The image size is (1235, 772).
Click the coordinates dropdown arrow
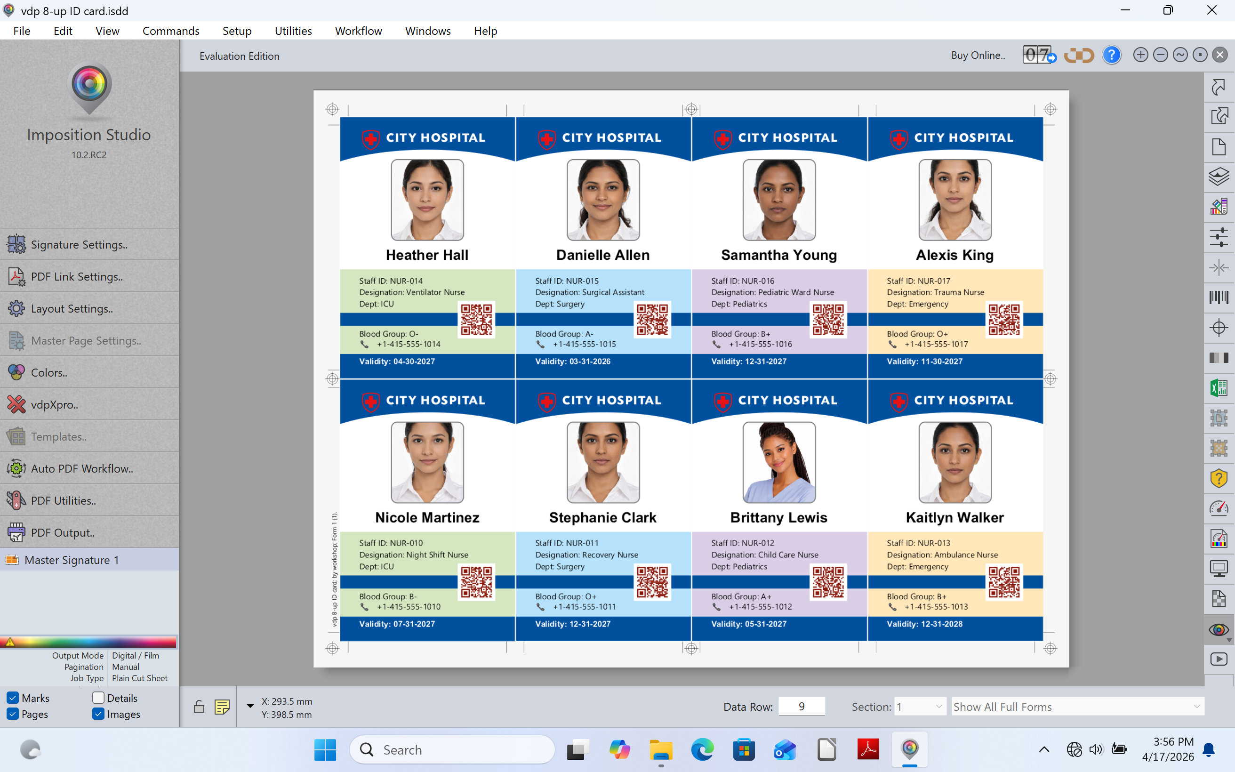[x=250, y=706]
